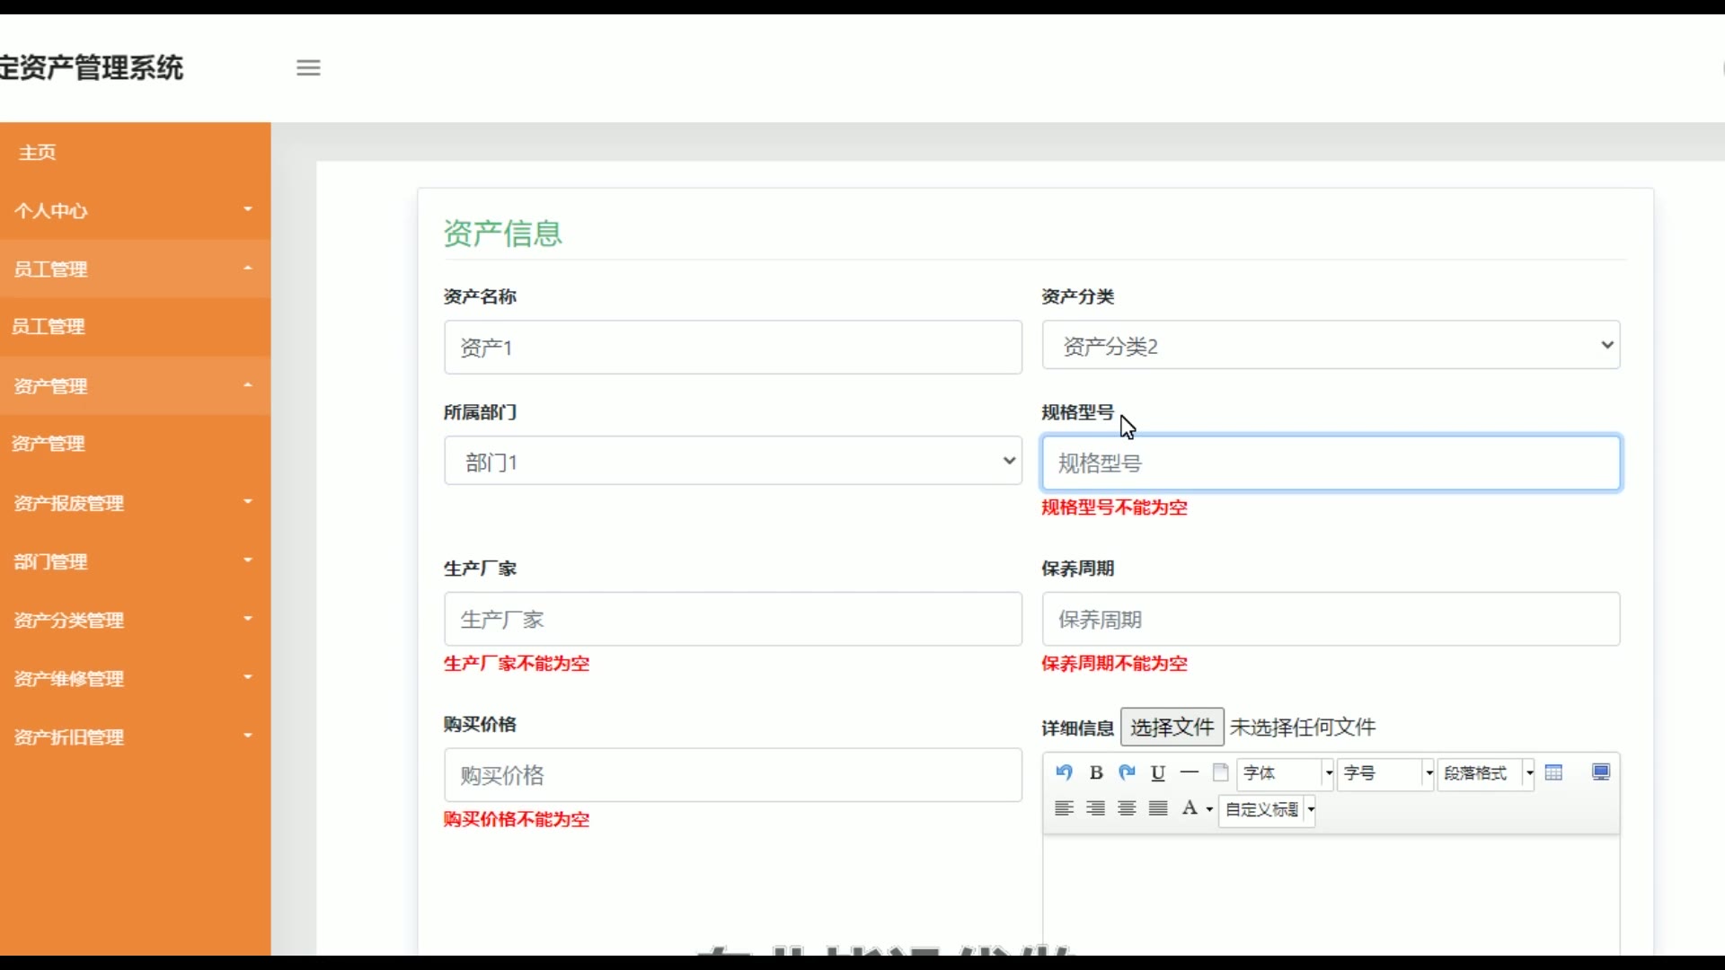Open 字体 font family dropdown

click(x=1286, y=773)
